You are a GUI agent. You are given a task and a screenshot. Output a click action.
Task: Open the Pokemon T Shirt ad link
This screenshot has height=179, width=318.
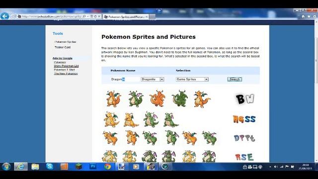click(x=64, y=70)
